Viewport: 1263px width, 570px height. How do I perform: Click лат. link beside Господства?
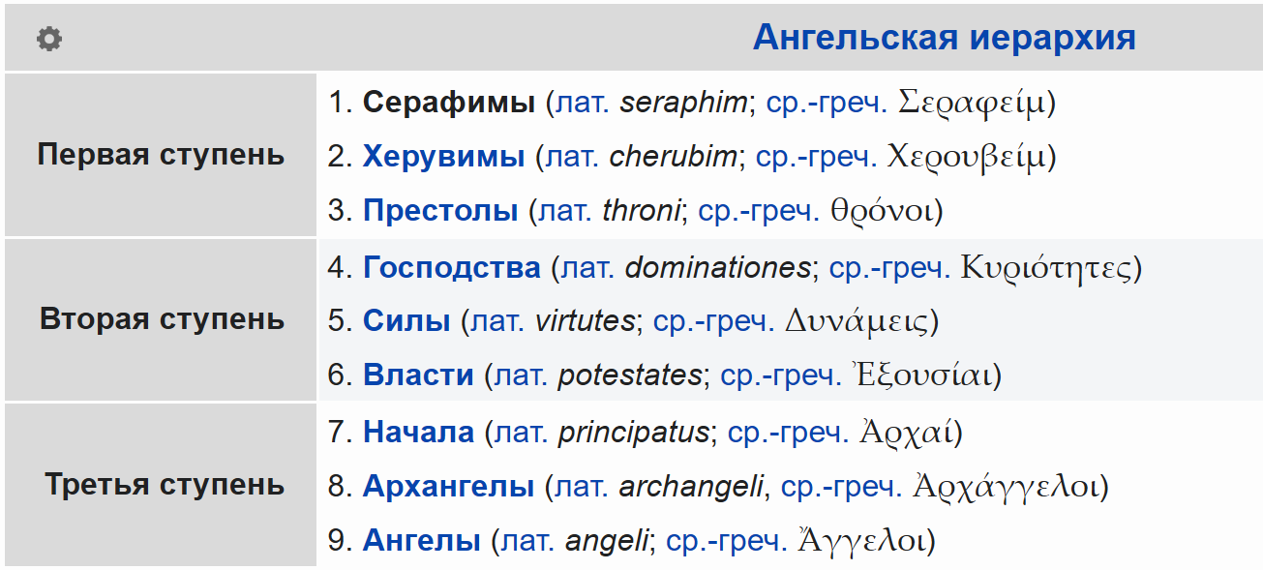pyautogui.click(x=588, y=268)
